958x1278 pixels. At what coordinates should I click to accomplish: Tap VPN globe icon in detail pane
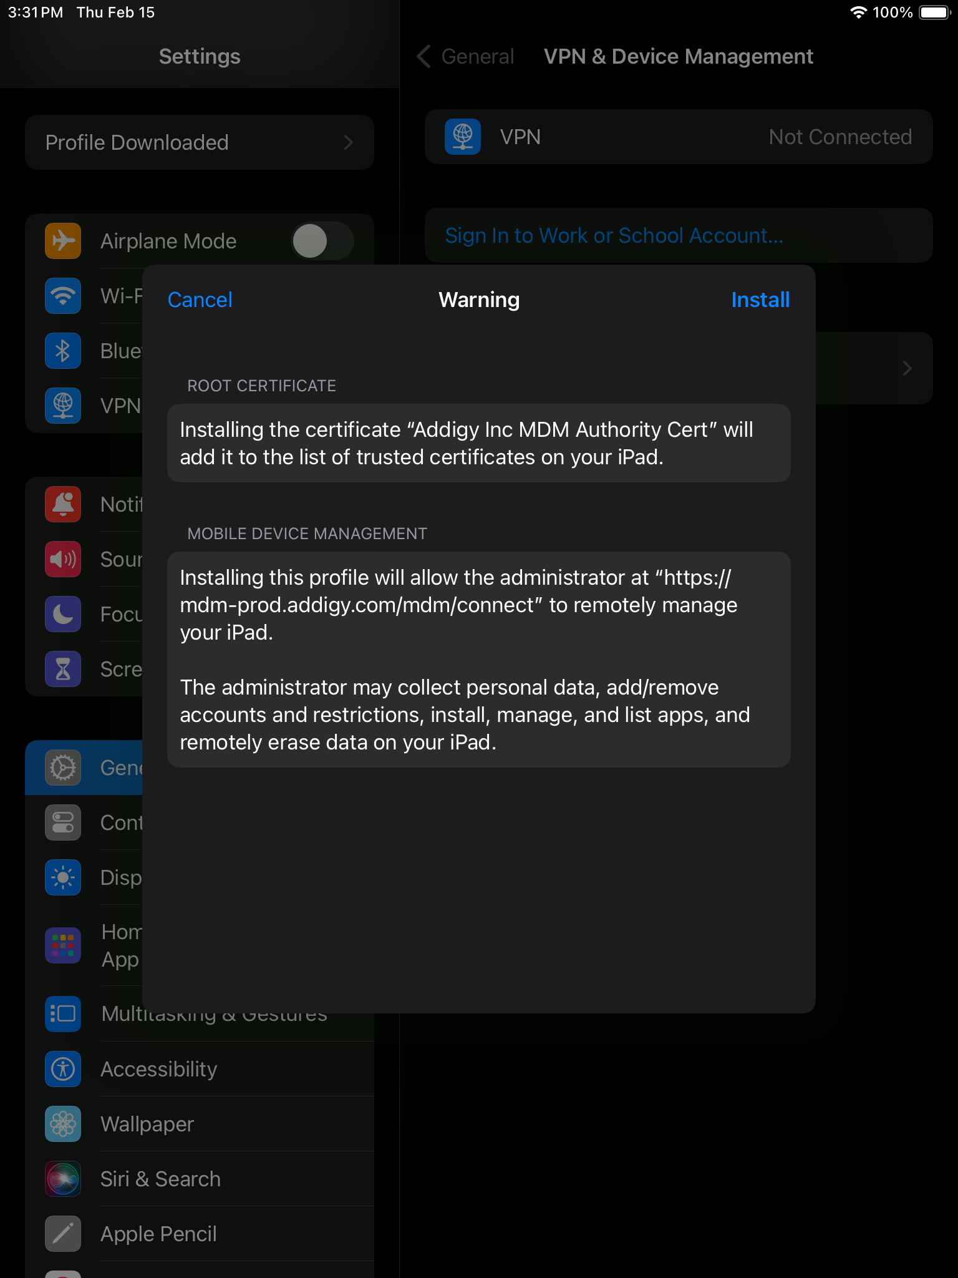(x=463, y=137)
